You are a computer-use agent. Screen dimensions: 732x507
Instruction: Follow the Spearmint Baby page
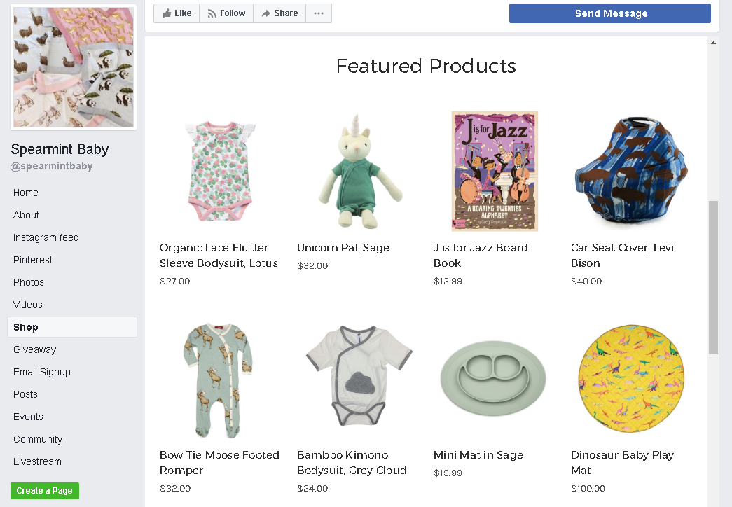226,13
